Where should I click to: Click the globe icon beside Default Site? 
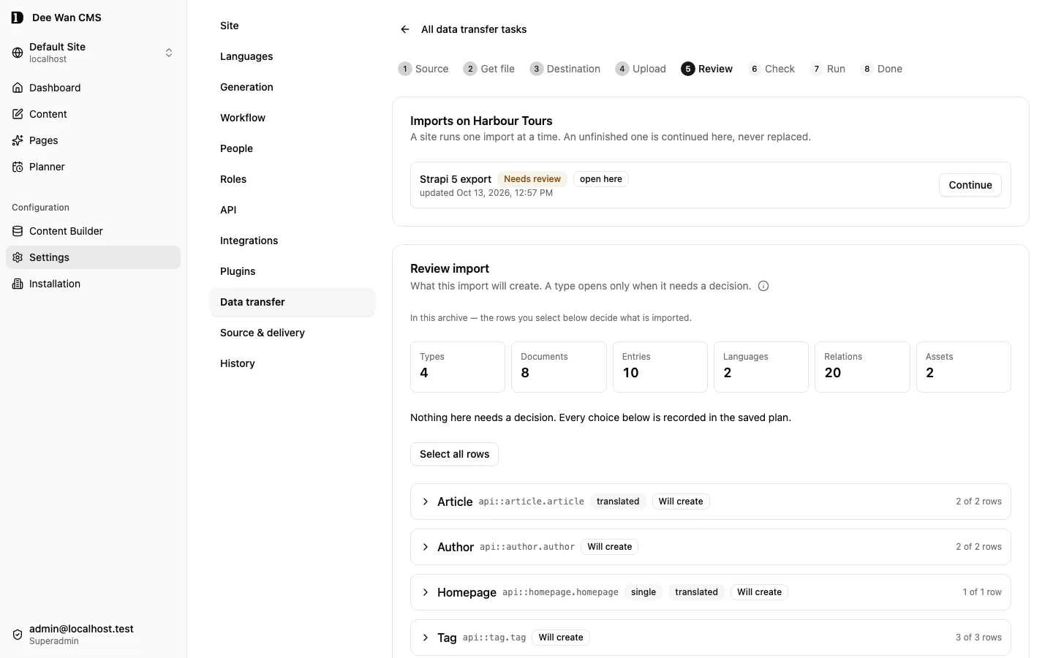tap(18, 53)
